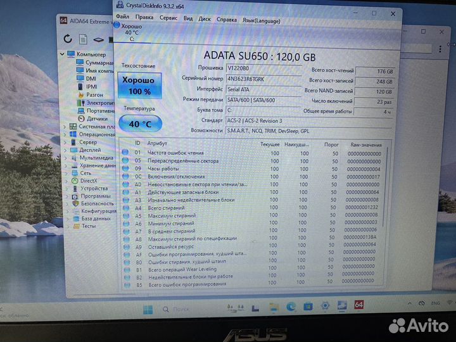The image size is (456, 342).
Task: Click the Техсостояние label
Action: coord(138,66)
